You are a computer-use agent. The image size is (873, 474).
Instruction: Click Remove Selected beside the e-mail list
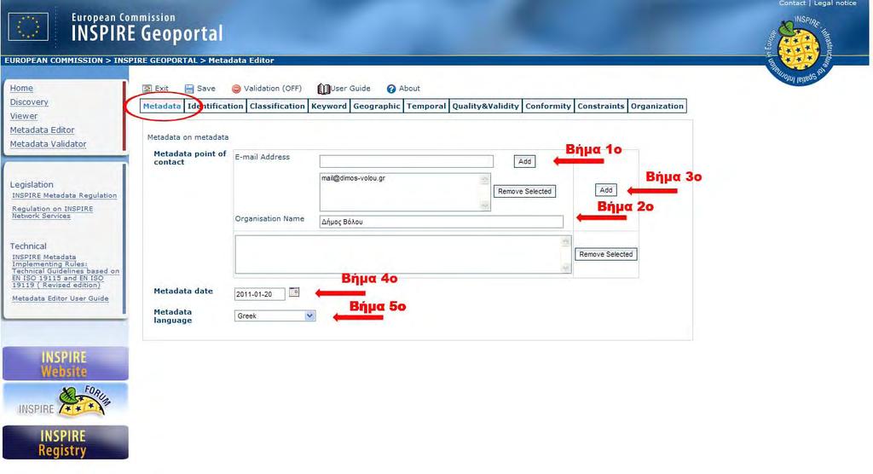(524, 191)
